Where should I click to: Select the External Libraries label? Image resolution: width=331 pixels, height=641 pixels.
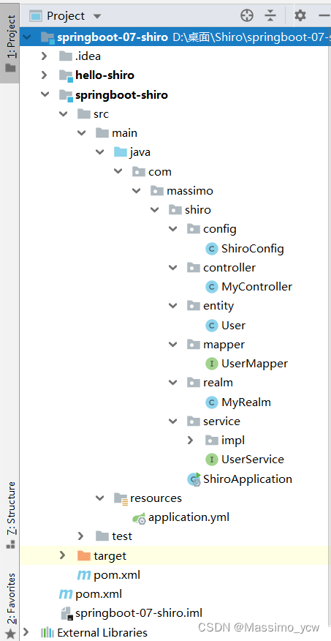(102, 633)
